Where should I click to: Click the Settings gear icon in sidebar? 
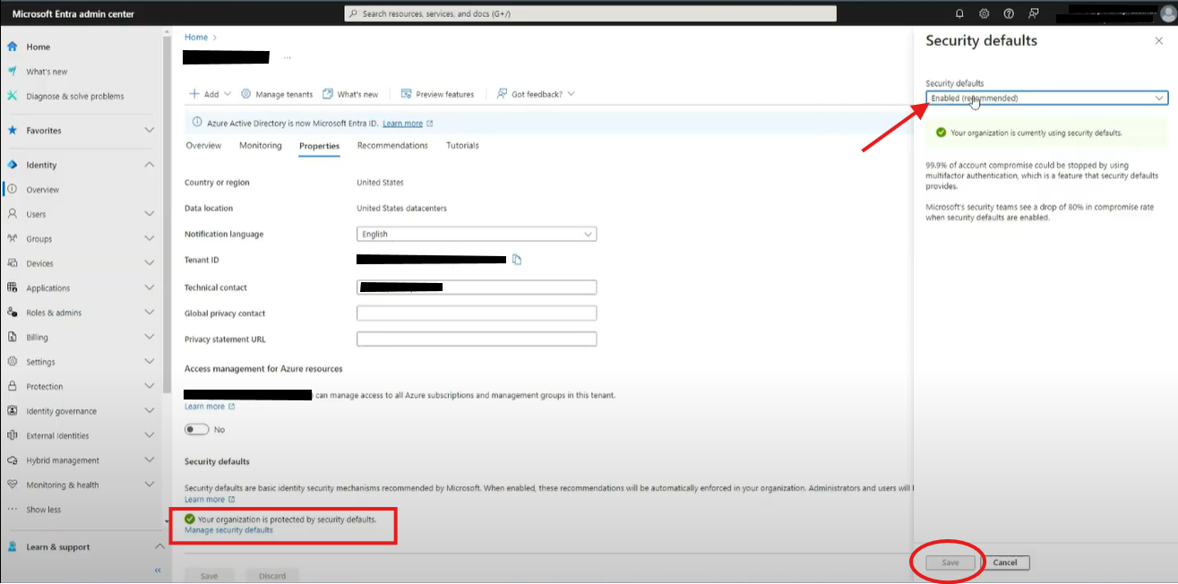click(13, 362)
